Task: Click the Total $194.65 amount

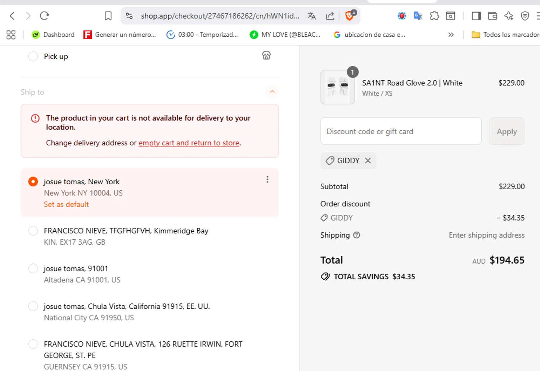Action: coord(507,260)
